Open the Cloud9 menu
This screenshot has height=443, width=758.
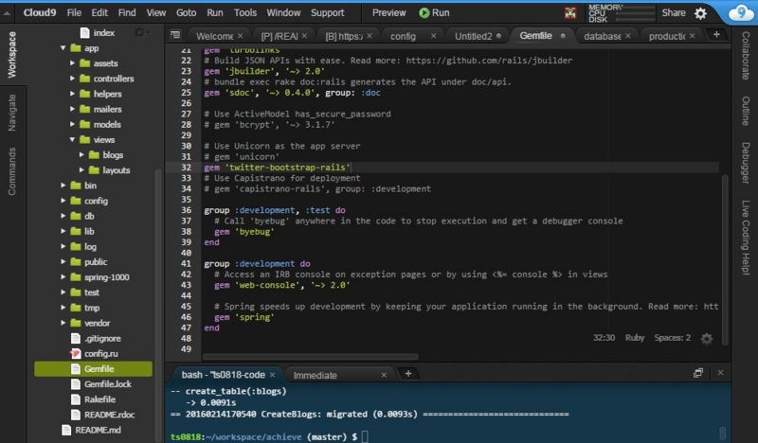pyautogui.click(x=40, y=13)
